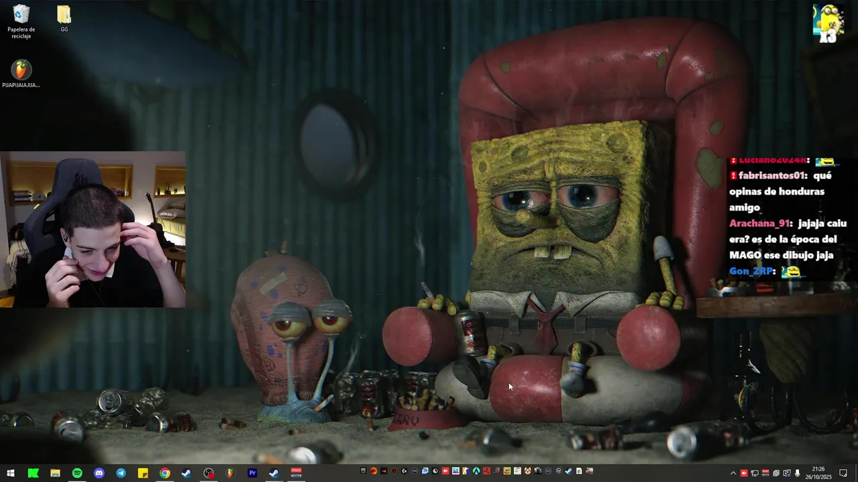This screenshot has height=482, width=858.
Task: Click the minion x3 emote overlay
Action: click(x=827, y=23)
